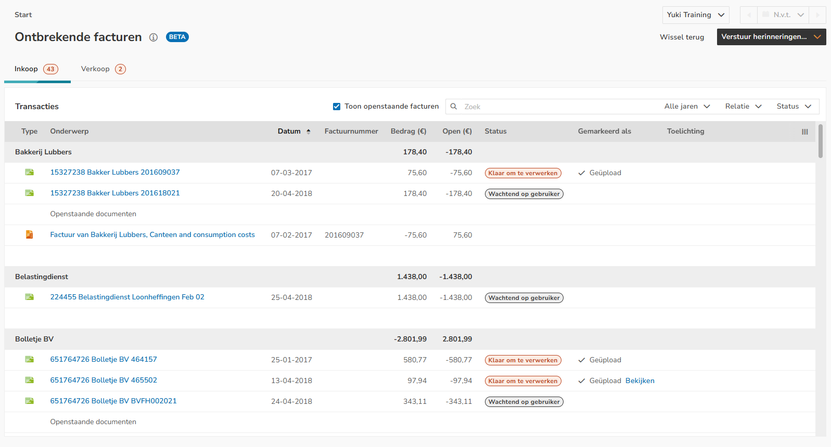Open Bekijken link for Bolletje BV 465502
Image resolution: width=831 pixels, height=447 pixels.
click(x=640, y=381)
